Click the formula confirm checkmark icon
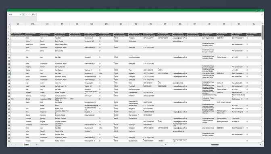Image resolution: width=271 pixels, height=154 pixels. coord(29,15)
